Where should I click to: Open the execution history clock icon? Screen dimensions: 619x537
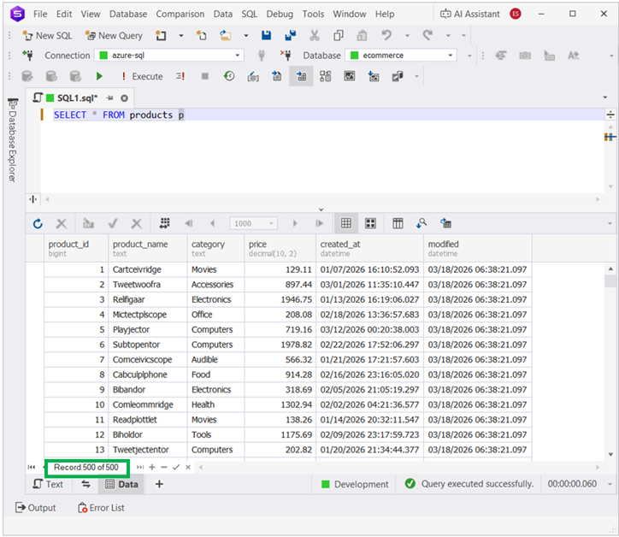point(229,76)
